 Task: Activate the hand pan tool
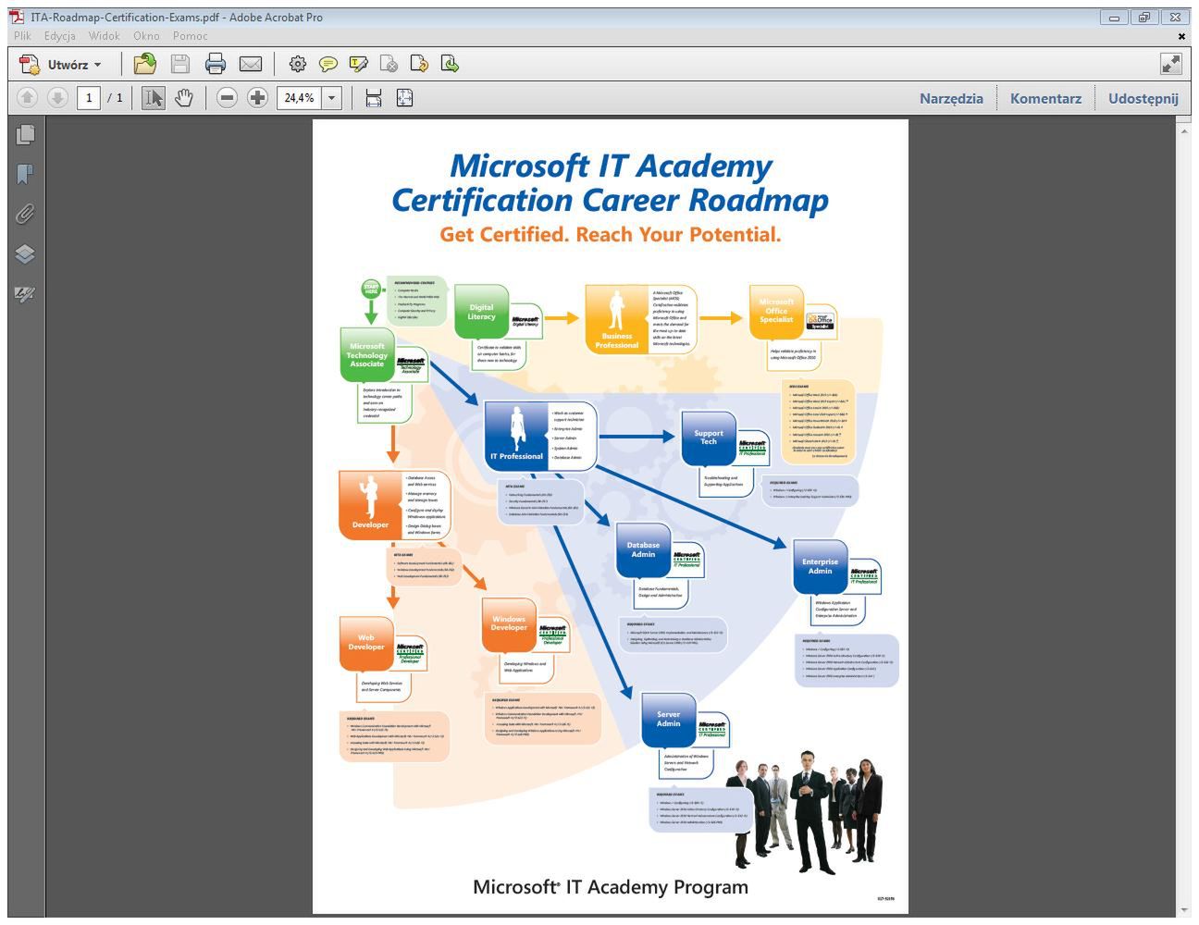(184, 97)
